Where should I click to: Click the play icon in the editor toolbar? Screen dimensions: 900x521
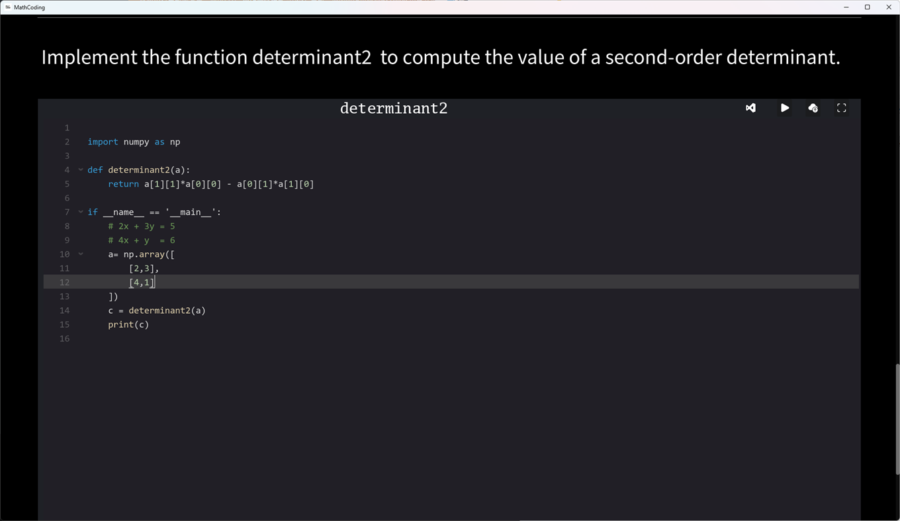click(785, 108)
